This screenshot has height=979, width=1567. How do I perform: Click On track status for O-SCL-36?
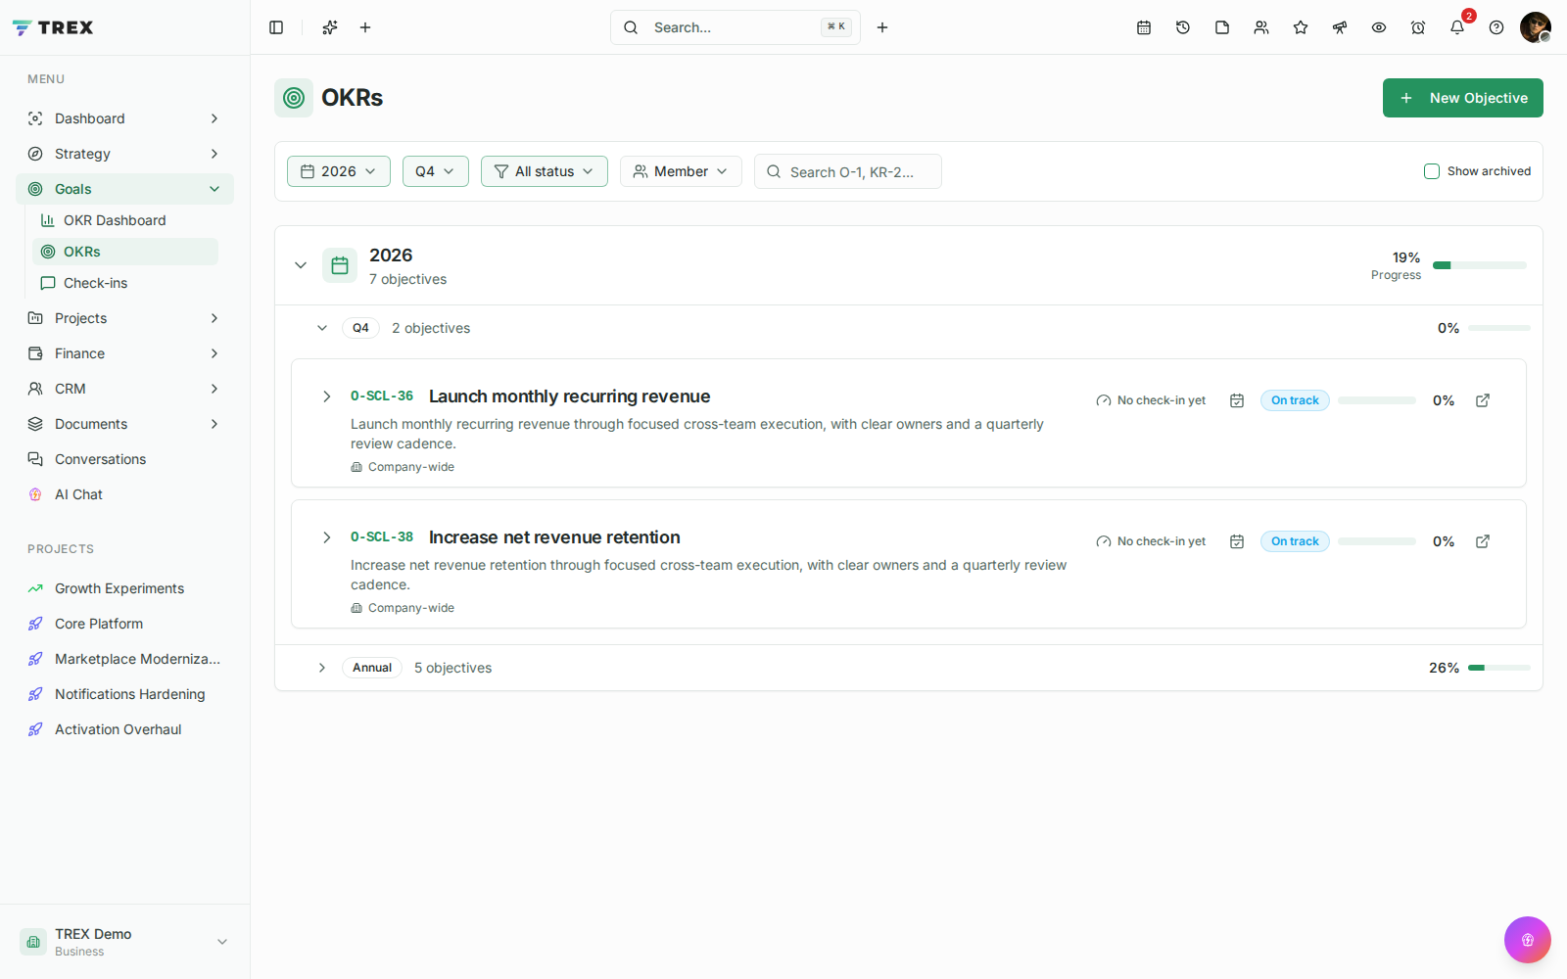[1295, 400]
